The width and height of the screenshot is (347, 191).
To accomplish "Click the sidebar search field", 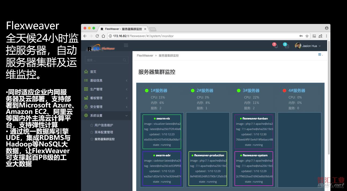I will 107,60.
